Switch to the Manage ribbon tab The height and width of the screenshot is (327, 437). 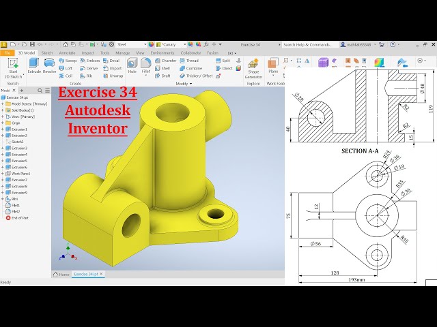pyautogui.click(x=122, y=53)
